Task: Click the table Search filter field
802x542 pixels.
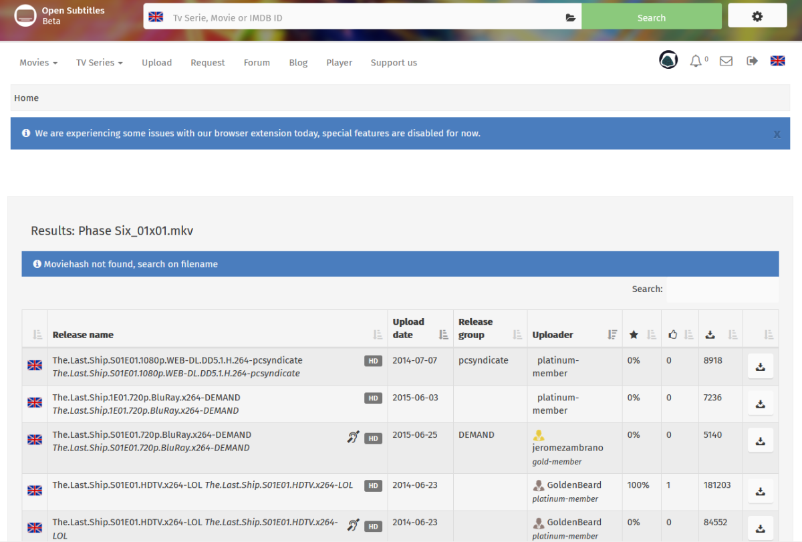Action: tap(722, 289)
